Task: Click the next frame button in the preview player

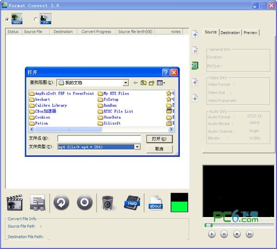Action: point(249,234)
